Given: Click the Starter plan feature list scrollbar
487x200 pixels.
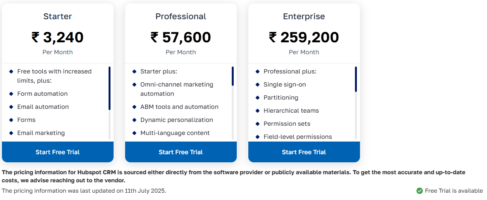Looking at the screenshot, I should tap(109, 88).
